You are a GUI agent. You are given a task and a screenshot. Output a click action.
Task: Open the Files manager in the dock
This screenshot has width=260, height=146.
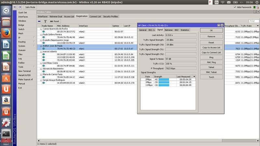pos(6,22)
